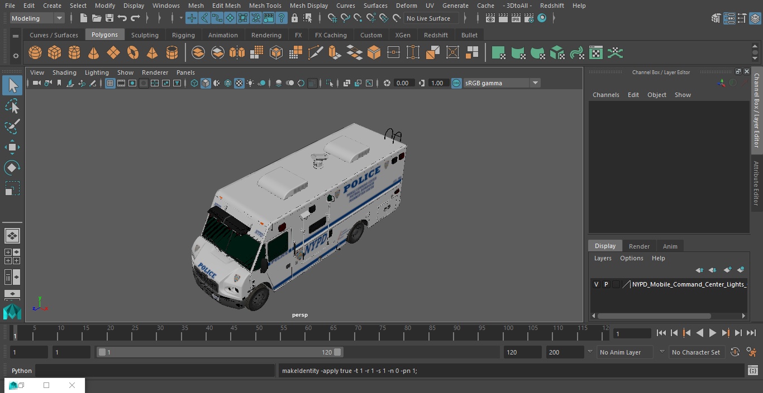Open the Render View clapperboard icon
Screen dimensions: 763x393
[x=490, y=18]
